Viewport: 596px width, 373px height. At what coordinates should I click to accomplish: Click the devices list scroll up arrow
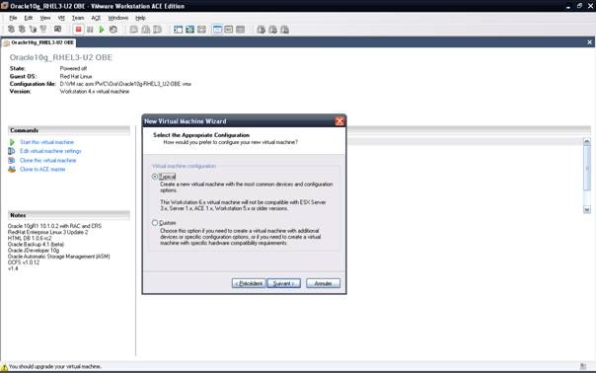tap(587, 141)
